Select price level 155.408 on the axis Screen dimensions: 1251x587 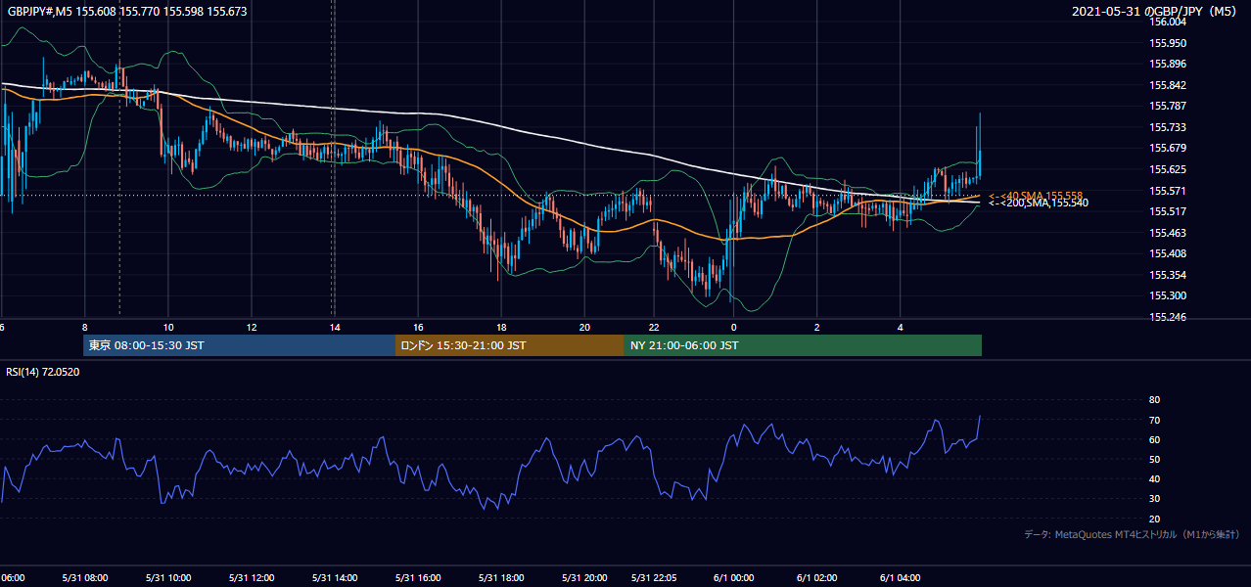pyautogui.click(x=1167, y=253)
